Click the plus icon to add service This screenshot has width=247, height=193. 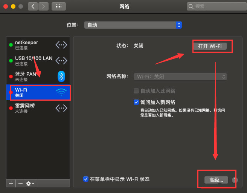pos(11,183)
